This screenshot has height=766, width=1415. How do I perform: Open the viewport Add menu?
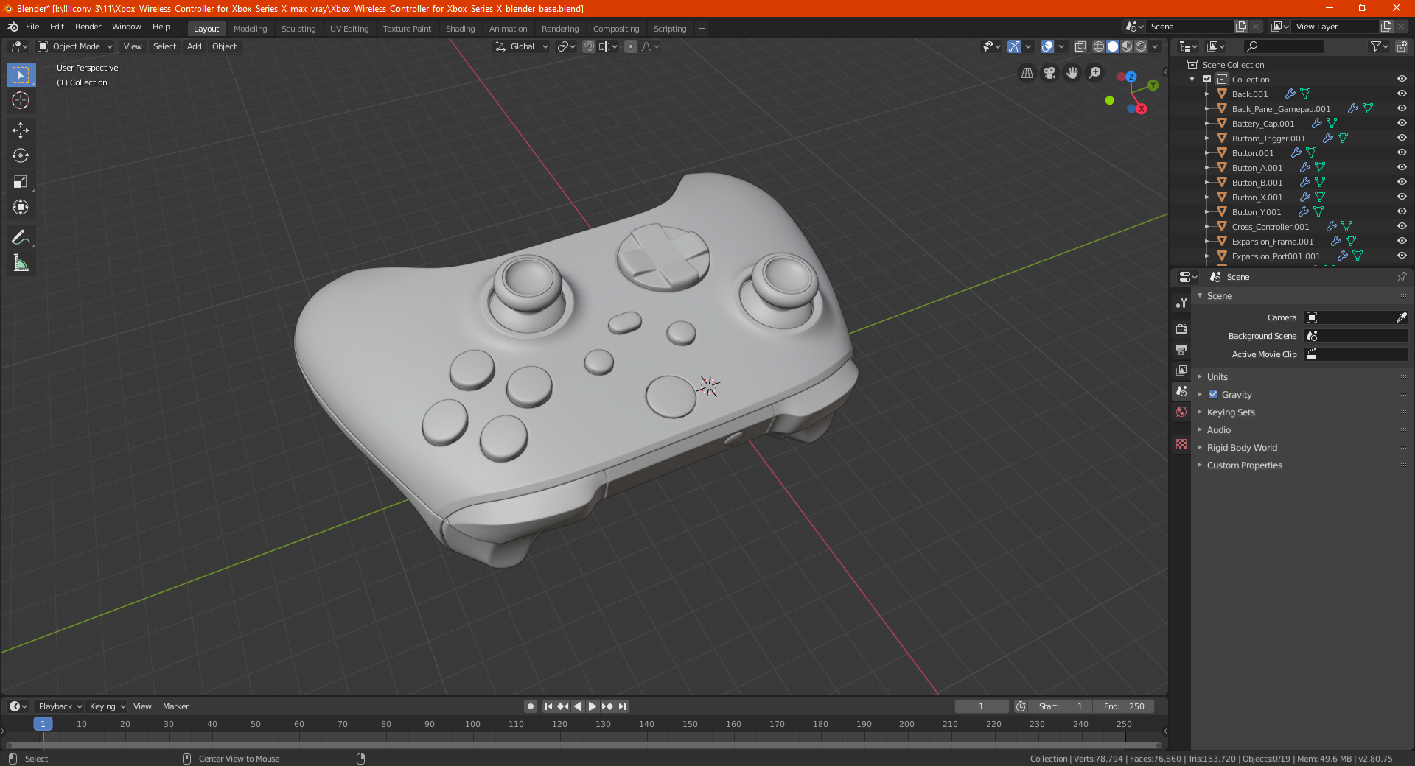[x=194, y=46]
